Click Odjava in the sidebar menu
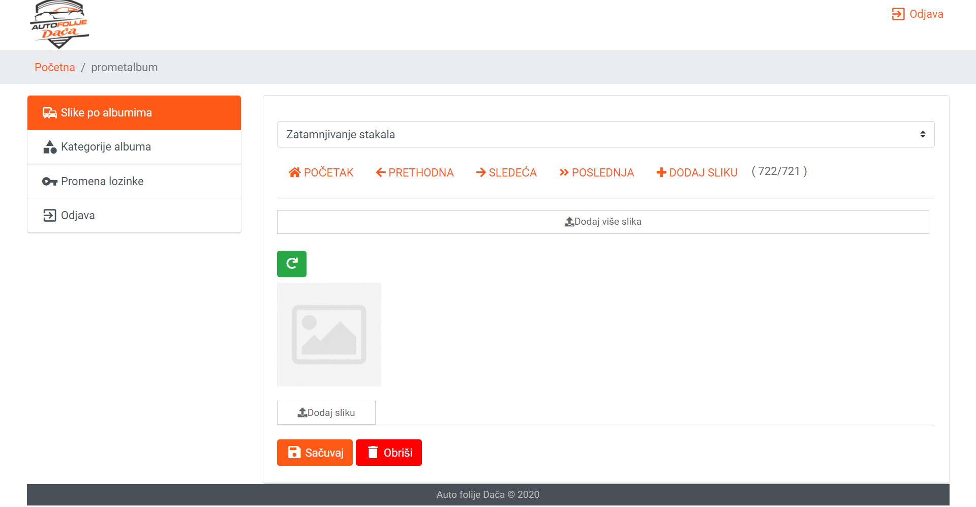This screenshot has width=976, height=507. tap(134, 216)
